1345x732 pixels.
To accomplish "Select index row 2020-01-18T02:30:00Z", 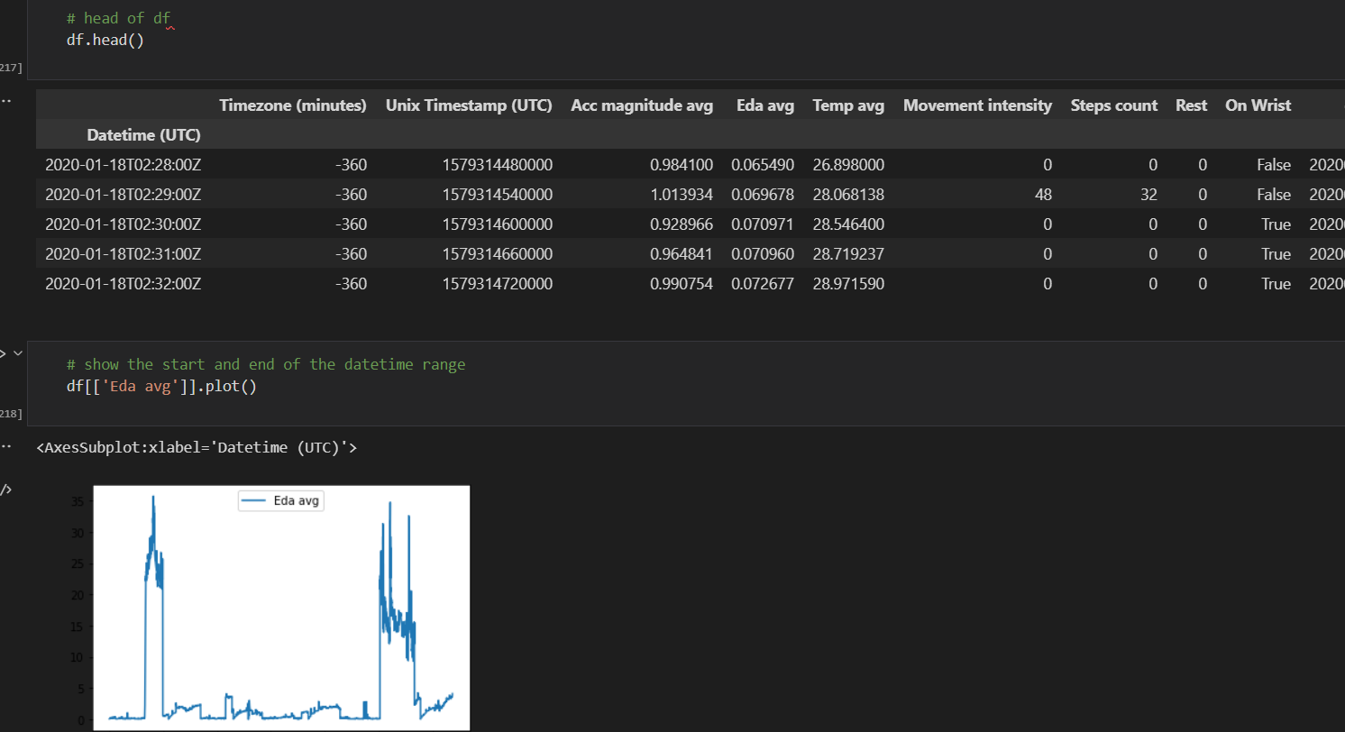I will pyautogui.click(x=123, y=224).
